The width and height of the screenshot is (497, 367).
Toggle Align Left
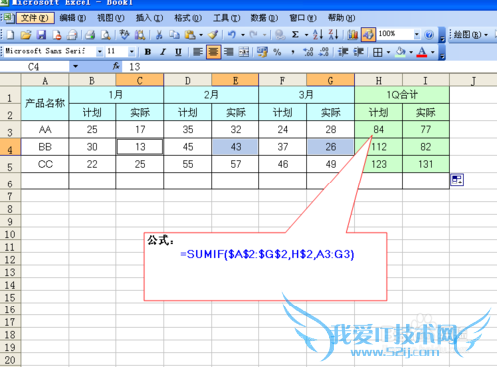198,52
